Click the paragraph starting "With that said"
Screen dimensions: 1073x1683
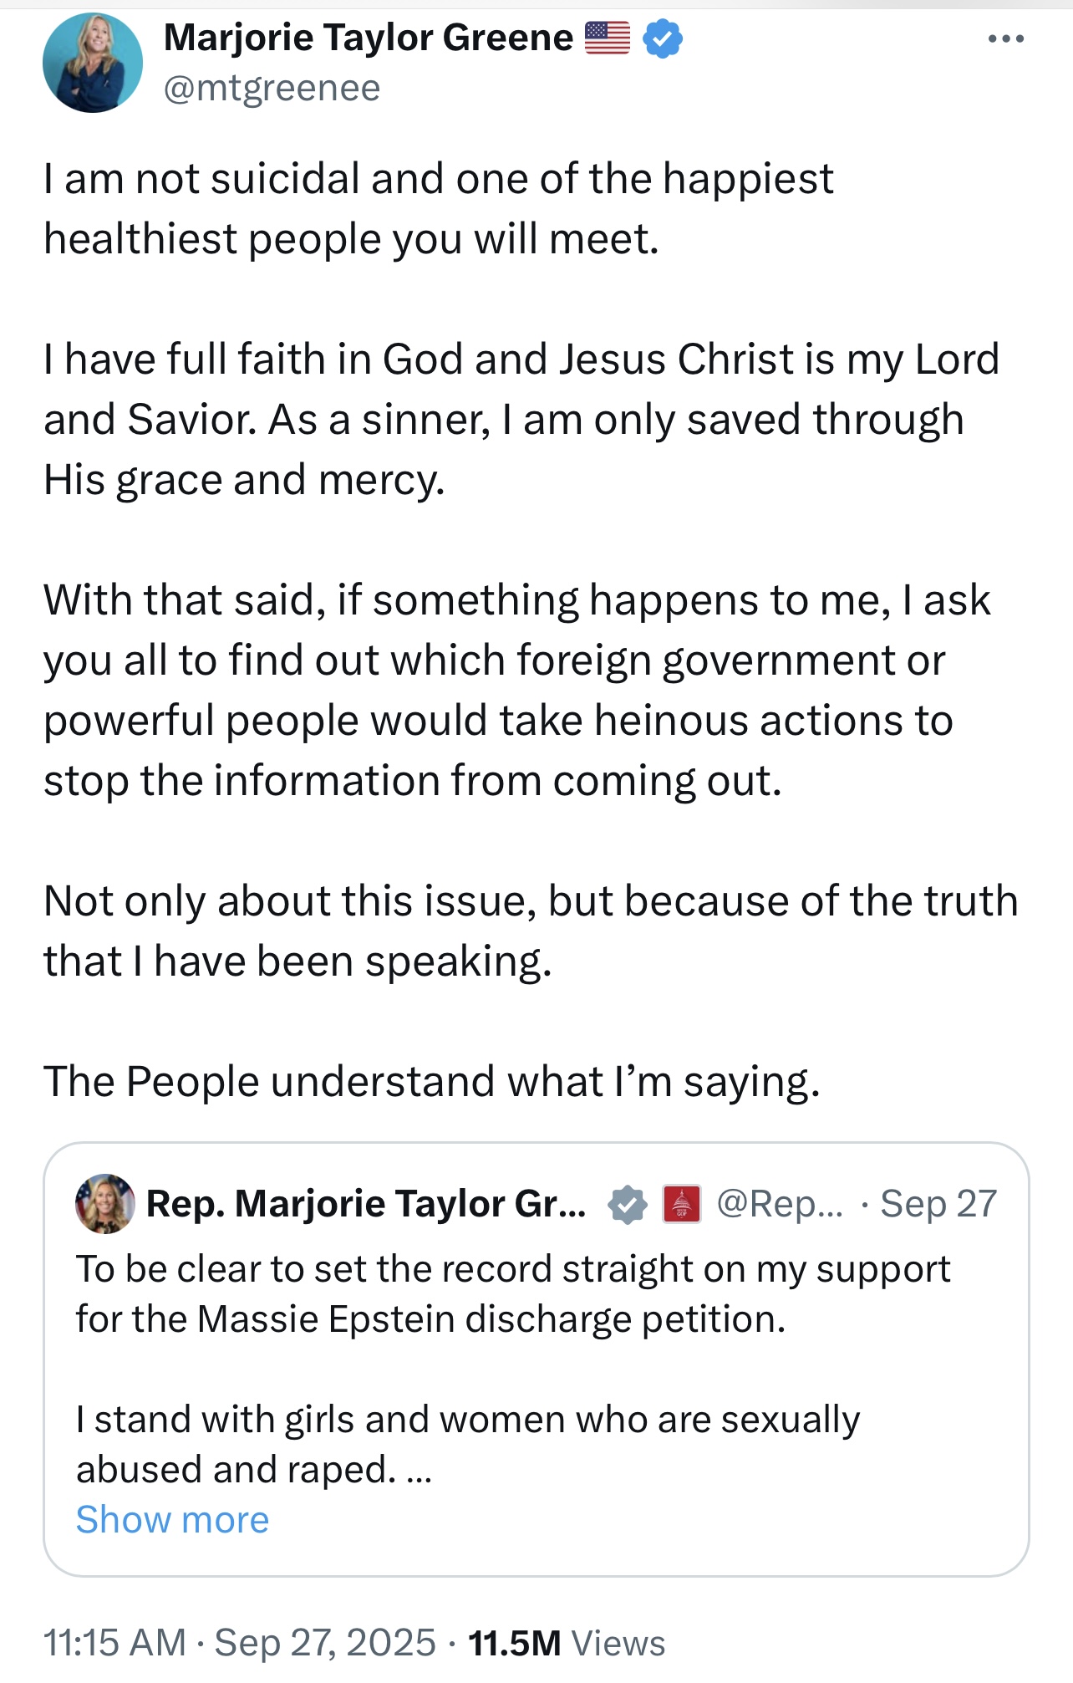pos(516,690)
